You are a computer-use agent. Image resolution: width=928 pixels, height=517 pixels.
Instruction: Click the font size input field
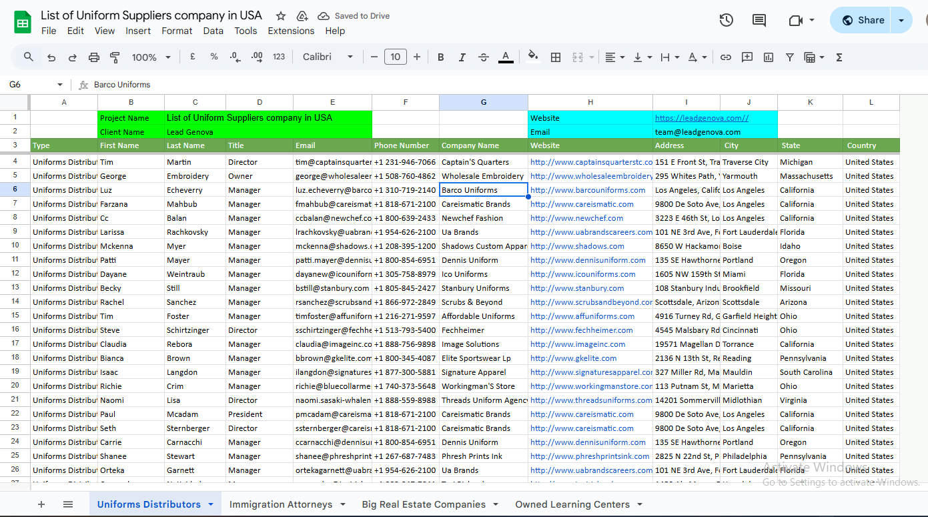[396, 57]
